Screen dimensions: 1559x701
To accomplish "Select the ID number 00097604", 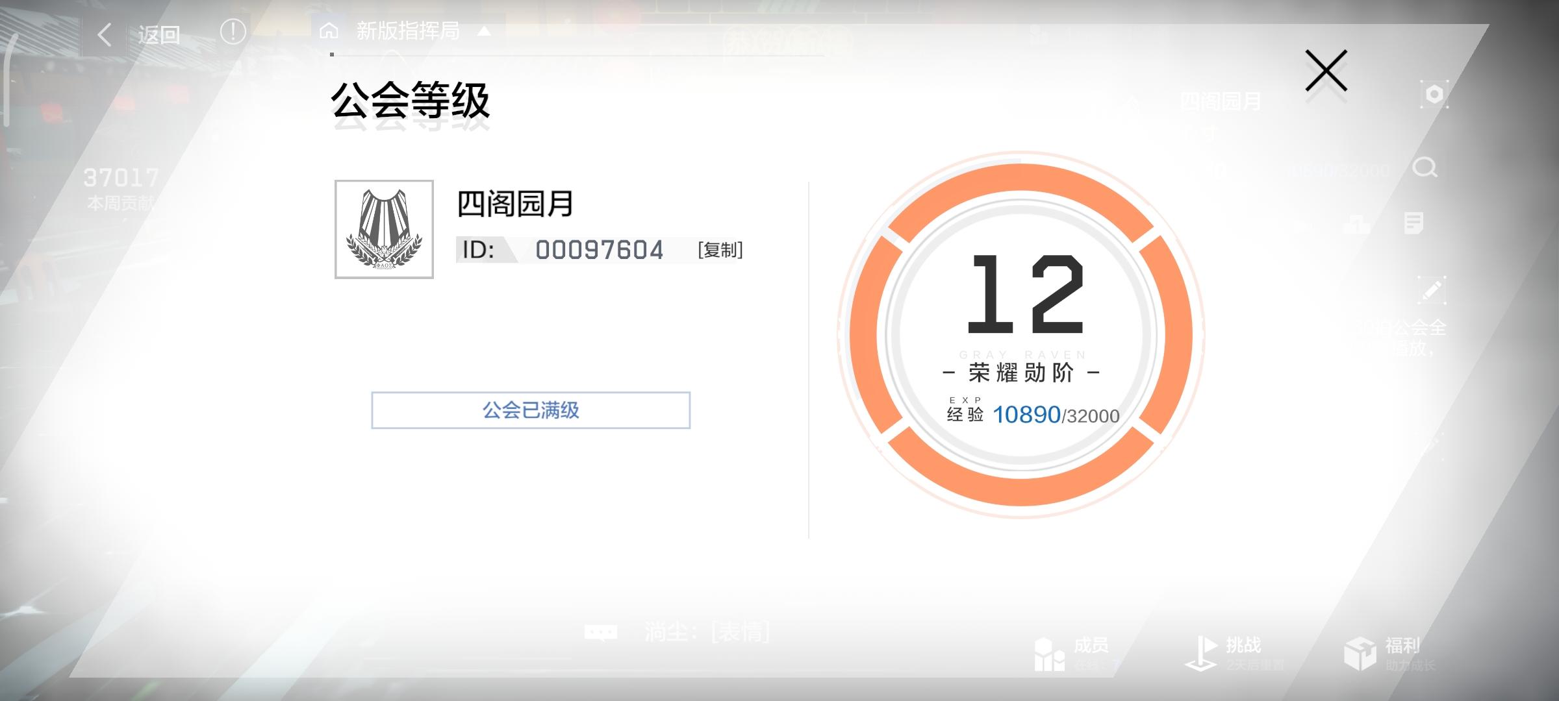I will pos(599,250).
